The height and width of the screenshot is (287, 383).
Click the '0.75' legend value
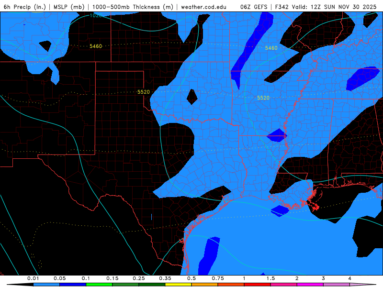[218, 278]
